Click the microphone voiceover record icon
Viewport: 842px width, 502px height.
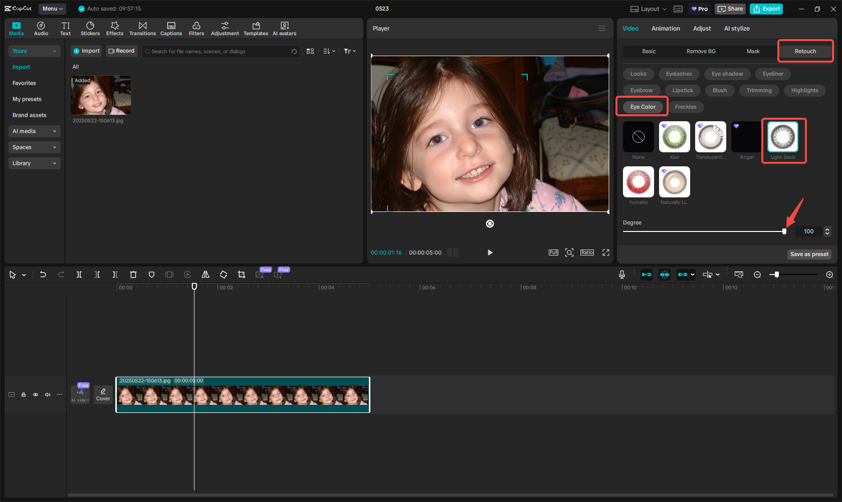pyautogui.click(x=621, y=275)
